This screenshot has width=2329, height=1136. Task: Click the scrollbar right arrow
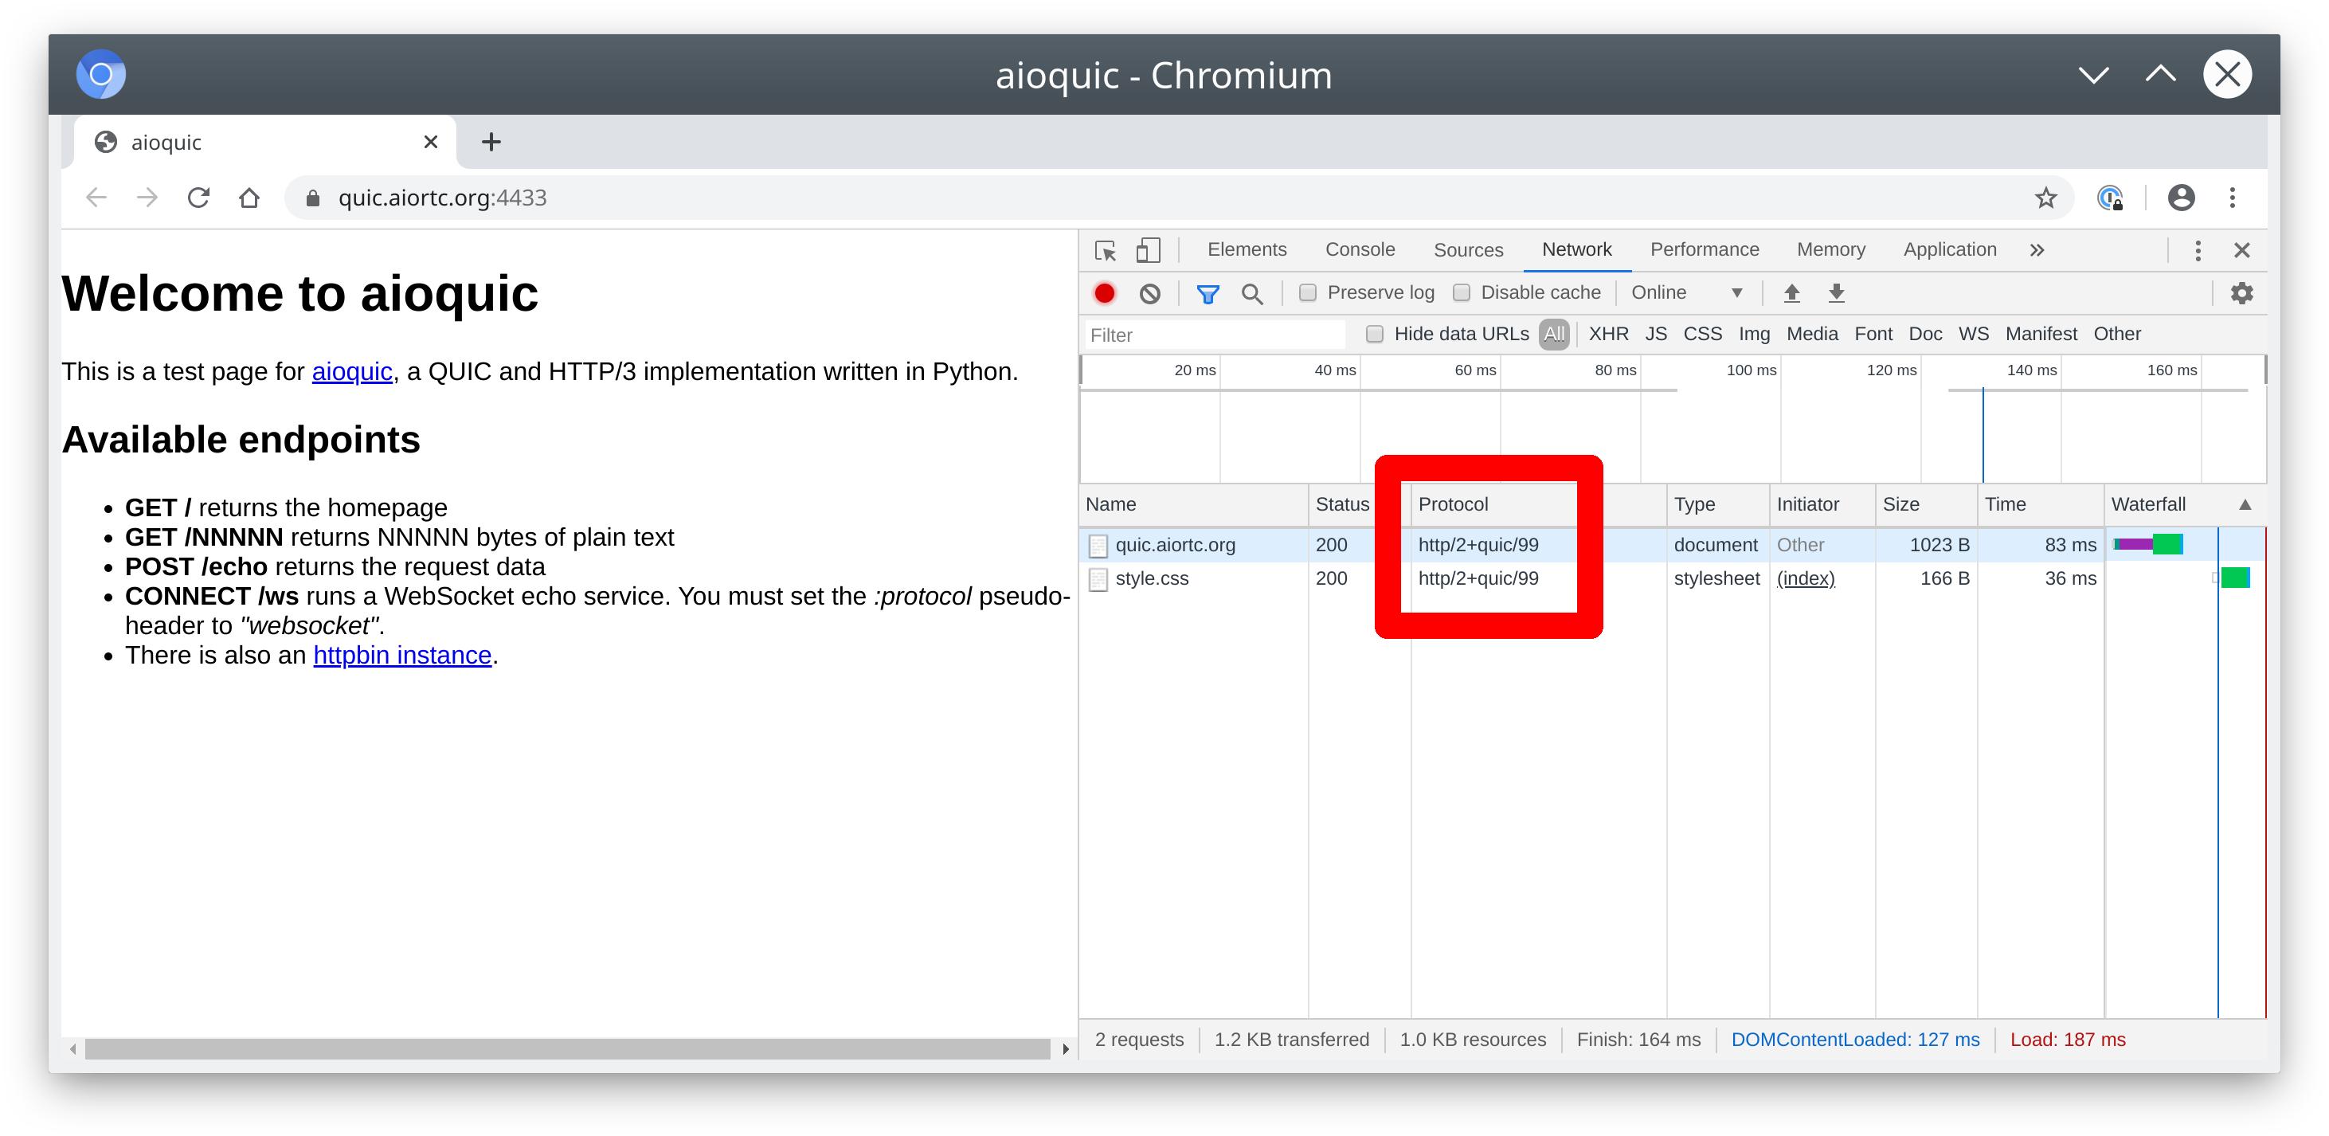pos(1065,1049)
